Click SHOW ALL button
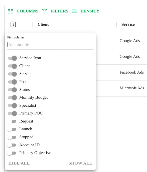This screenshot has width=147, height=172. [x=80, y=163]
